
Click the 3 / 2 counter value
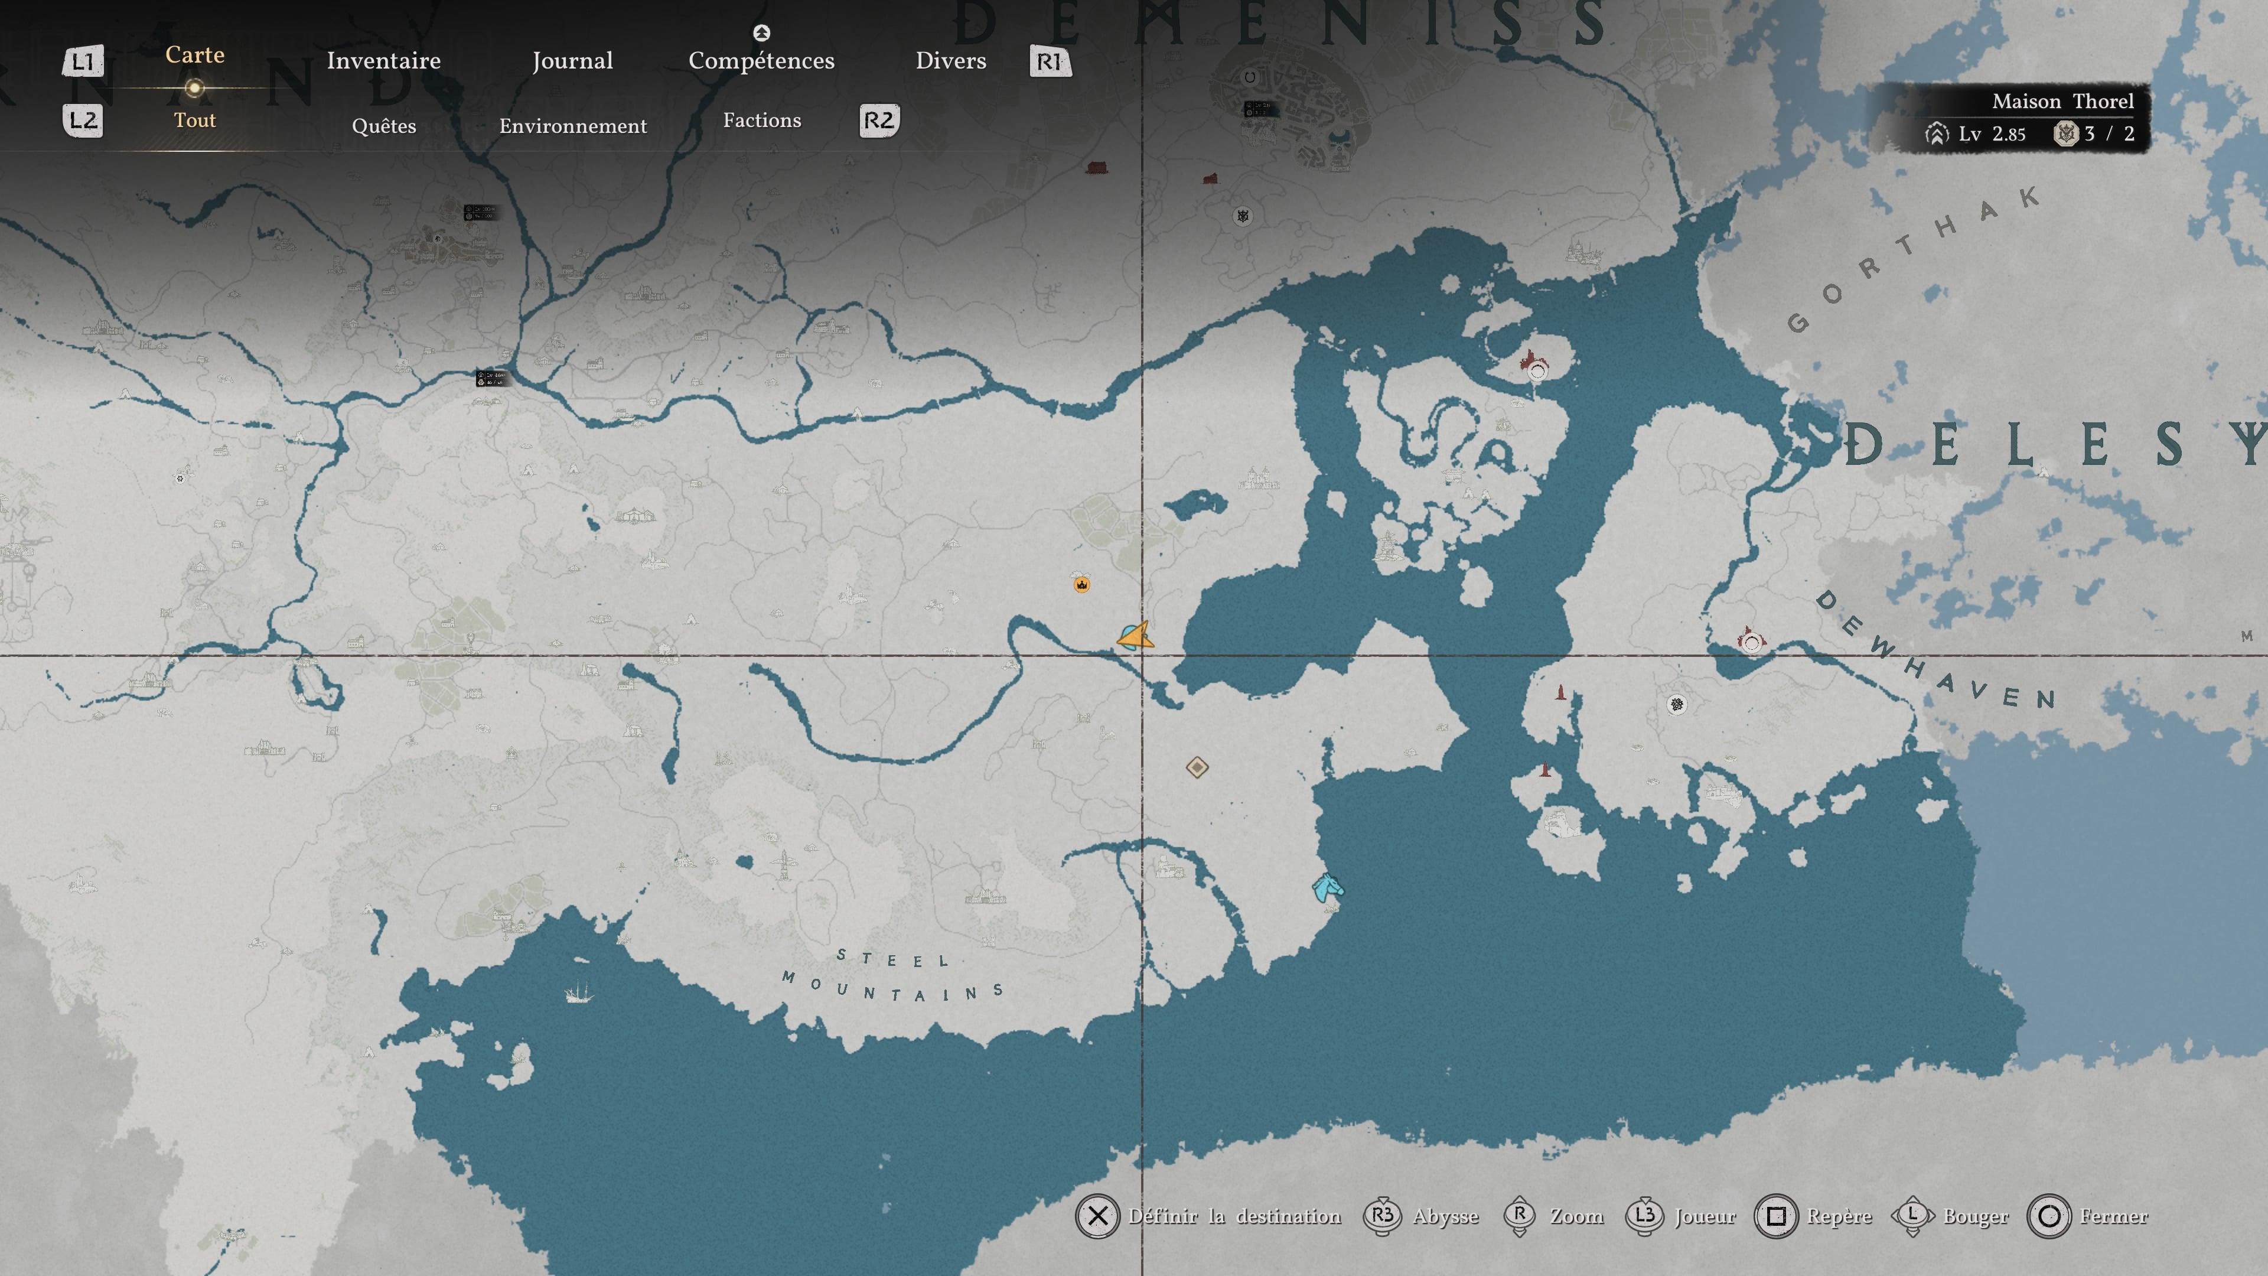click(2110, 134)
